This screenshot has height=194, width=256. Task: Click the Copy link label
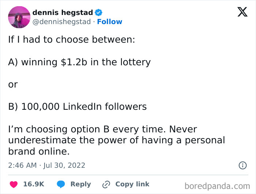(x=132, y=184)
